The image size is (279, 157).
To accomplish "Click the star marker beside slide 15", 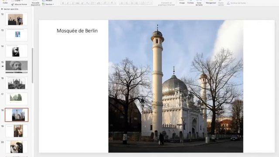I will 3,66.
